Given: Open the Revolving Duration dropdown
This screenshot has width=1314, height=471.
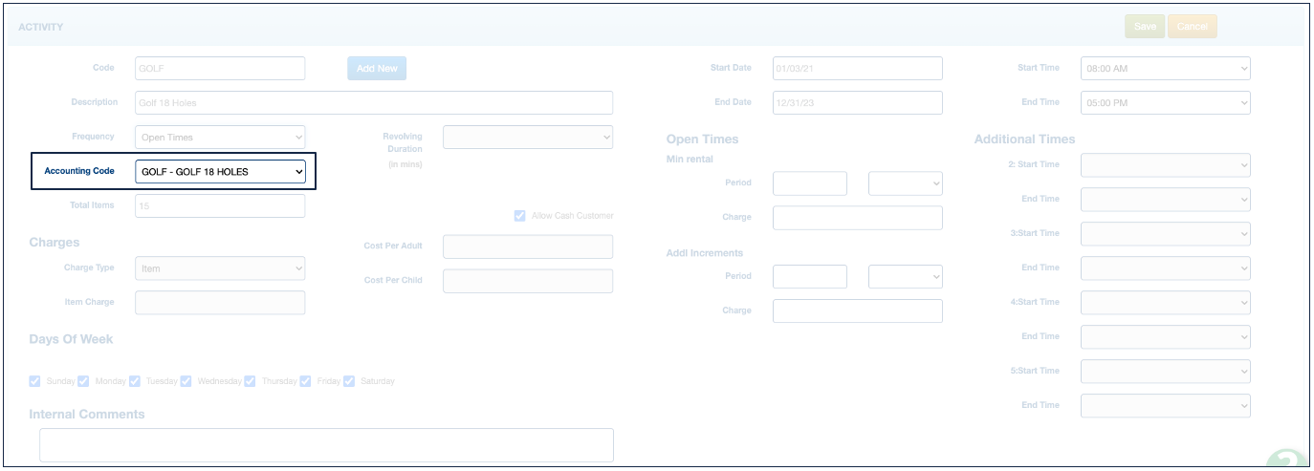Looking at the screenshot, I should (527, 138).
